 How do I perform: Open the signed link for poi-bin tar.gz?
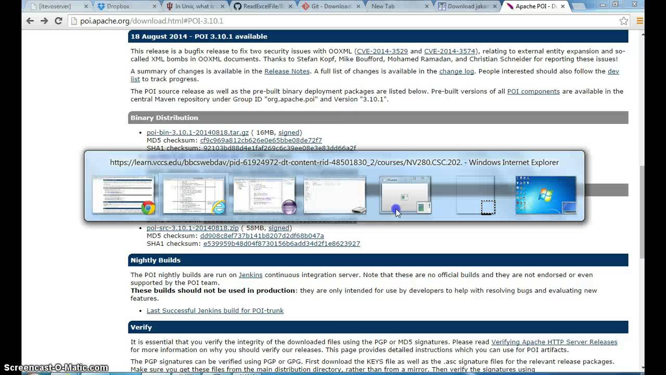pyautogui.click(x=289, y=133)
